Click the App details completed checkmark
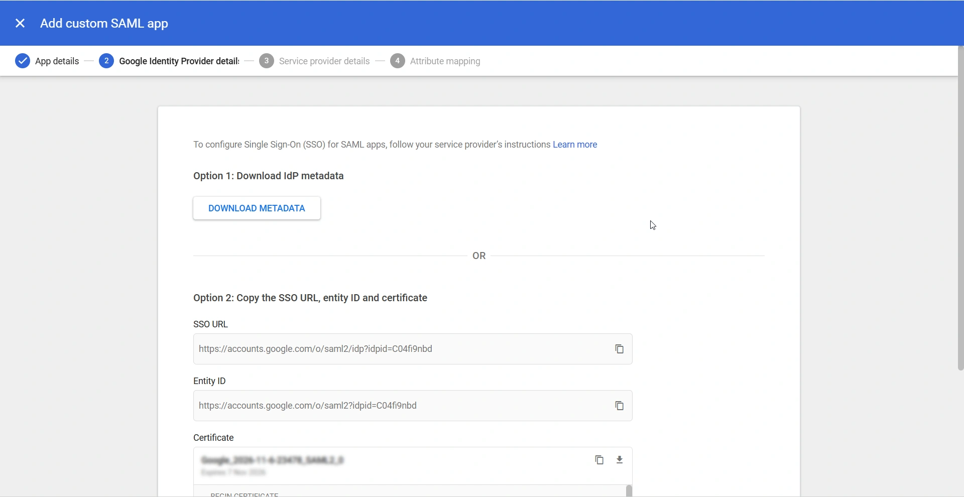The width and height of the screenshot is (964, 497). (x=23, y=61)
